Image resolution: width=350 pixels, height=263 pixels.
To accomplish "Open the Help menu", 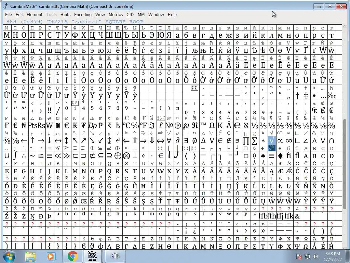I will pos(172,14).
